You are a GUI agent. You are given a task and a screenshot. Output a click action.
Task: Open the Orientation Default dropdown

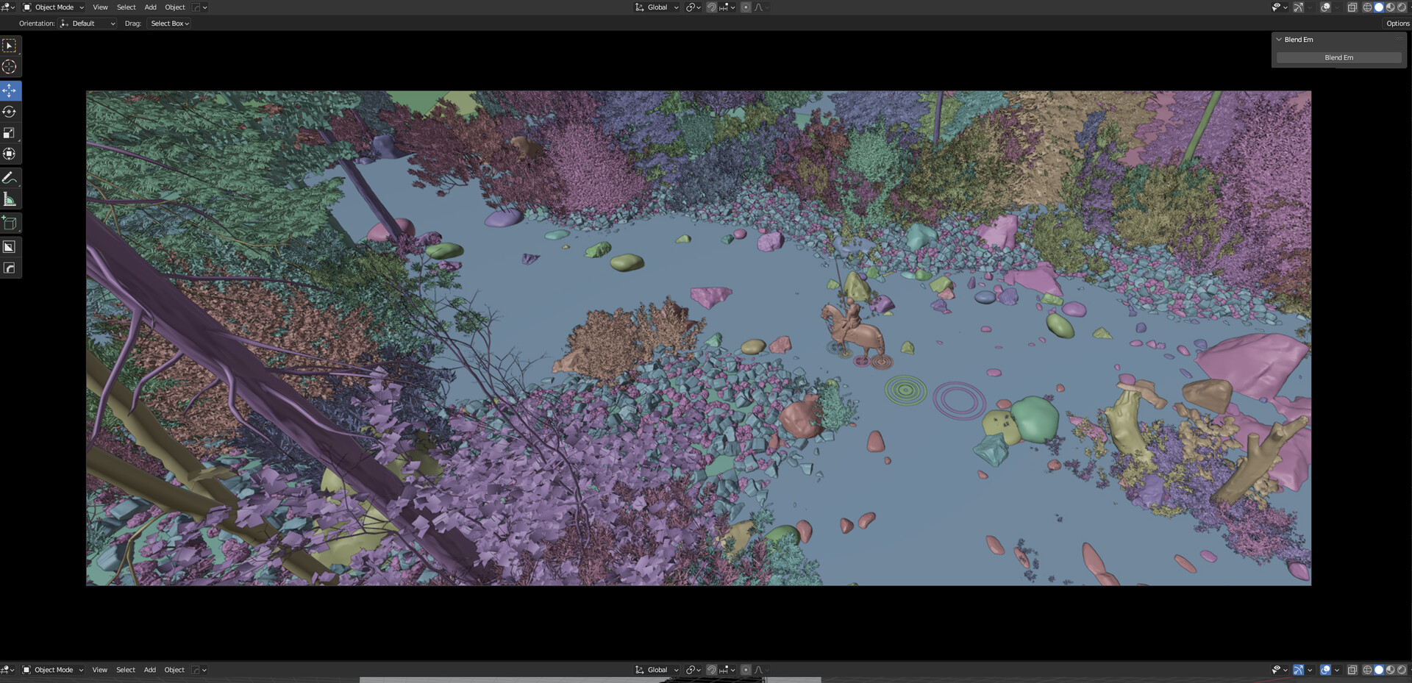(88, 24)
